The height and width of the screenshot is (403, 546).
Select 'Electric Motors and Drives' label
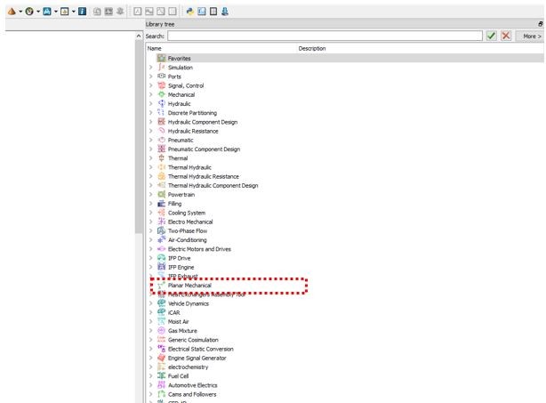pos(199,249)
